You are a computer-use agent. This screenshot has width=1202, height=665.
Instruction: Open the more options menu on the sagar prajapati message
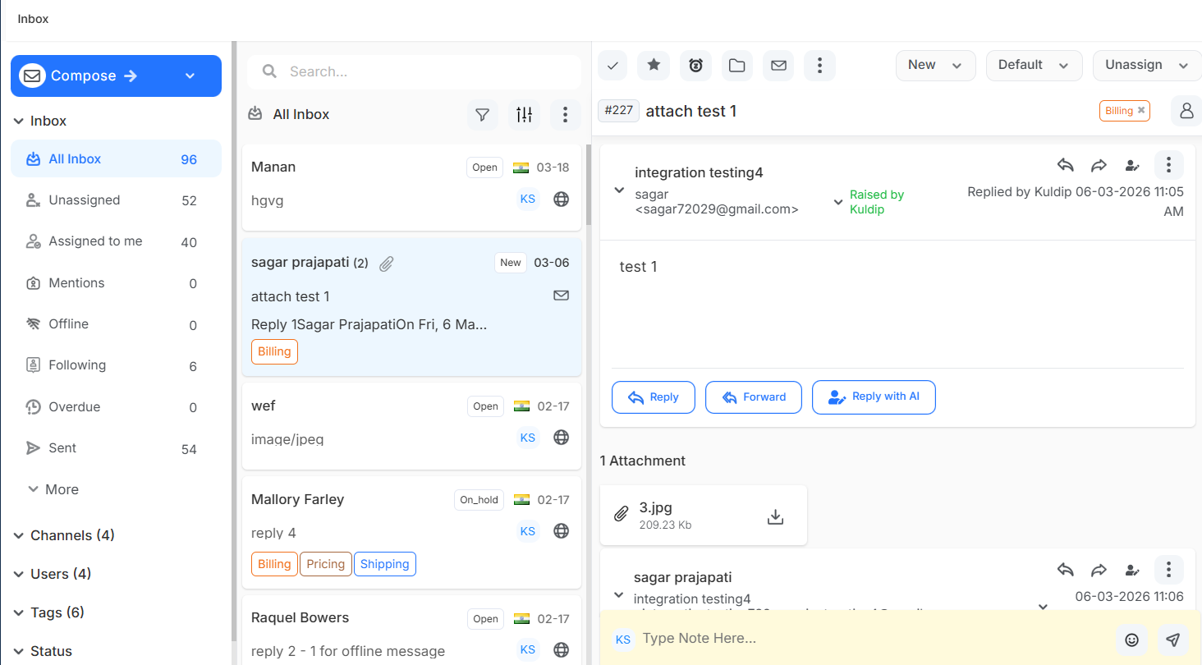coord(1168,570)
